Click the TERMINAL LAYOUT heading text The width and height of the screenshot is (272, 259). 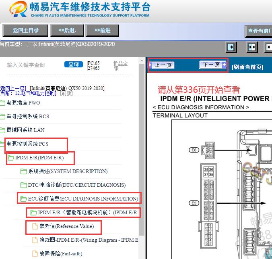180,115
